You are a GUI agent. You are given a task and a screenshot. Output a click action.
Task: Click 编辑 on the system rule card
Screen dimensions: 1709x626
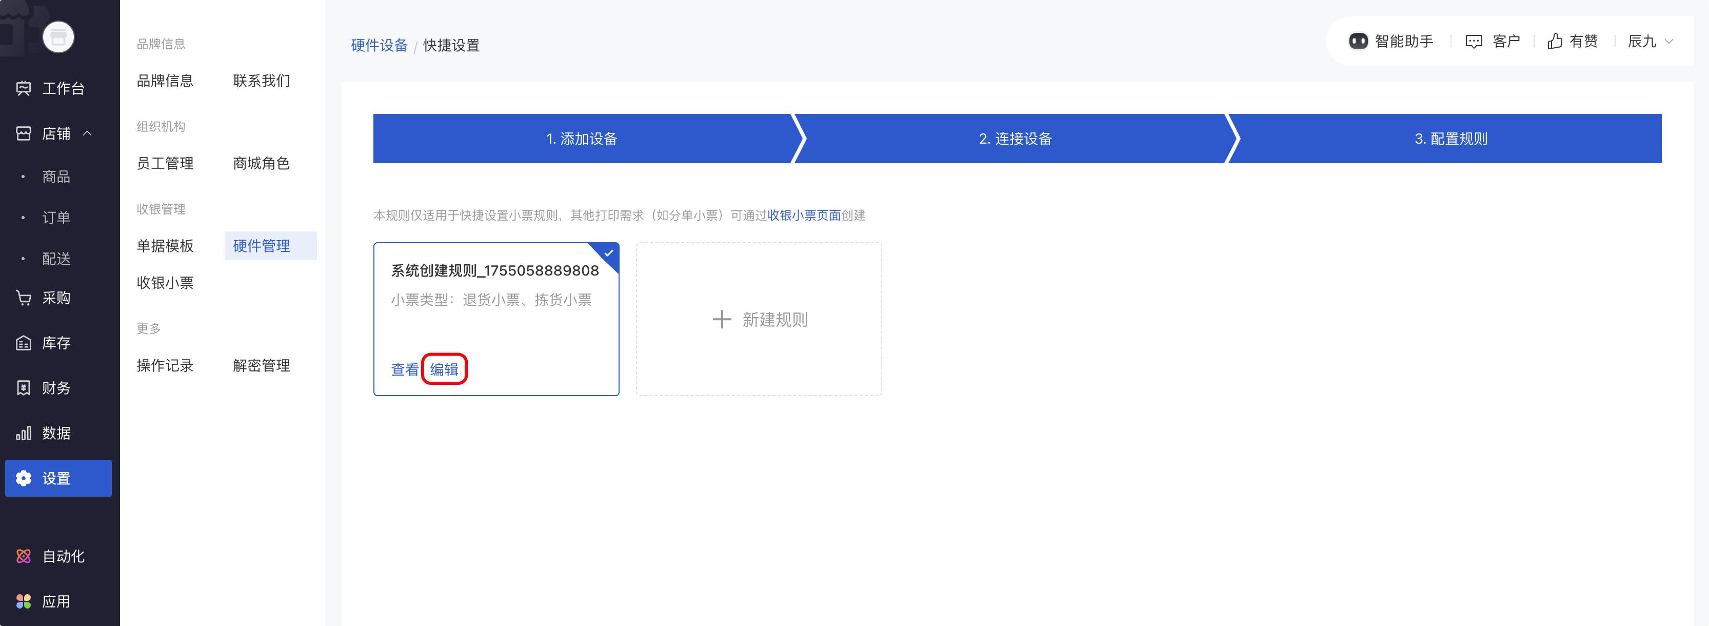[x=444, y=369]
